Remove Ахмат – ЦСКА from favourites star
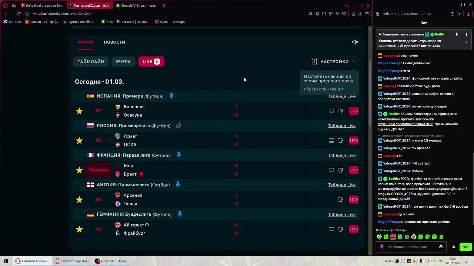This screenshot has width=474, height=266. 79,140
